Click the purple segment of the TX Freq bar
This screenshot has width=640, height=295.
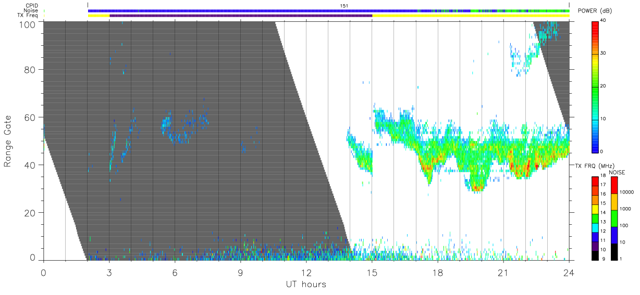(241, 16)
